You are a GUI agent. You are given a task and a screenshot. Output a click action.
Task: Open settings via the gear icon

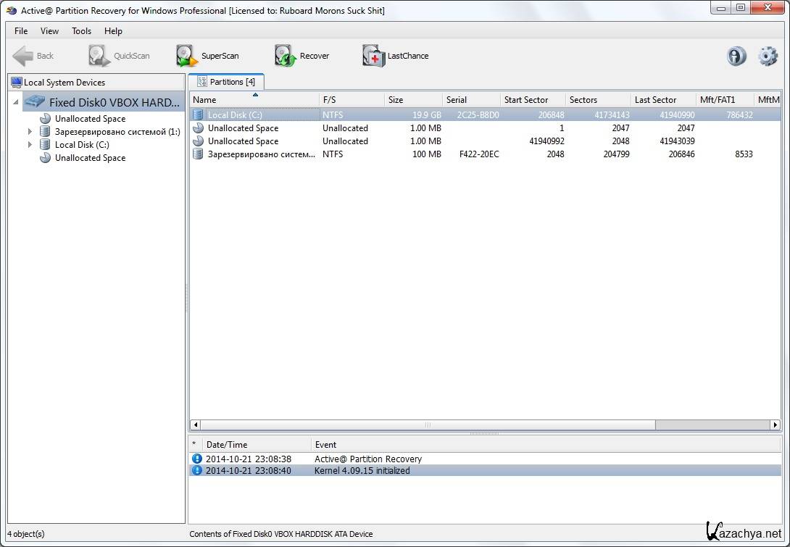768,57
